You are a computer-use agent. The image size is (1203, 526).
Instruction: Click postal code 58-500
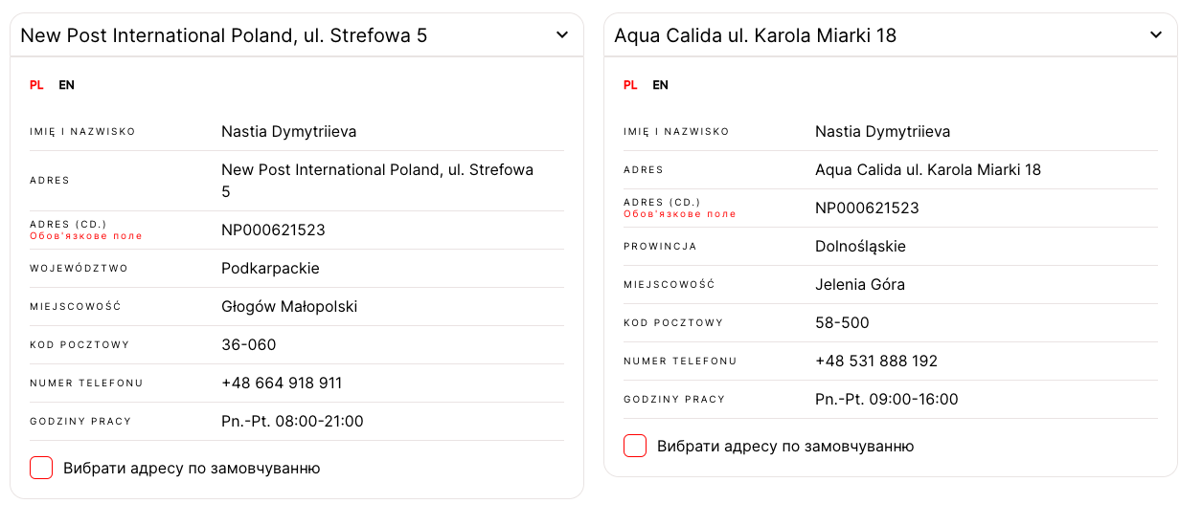842,323
